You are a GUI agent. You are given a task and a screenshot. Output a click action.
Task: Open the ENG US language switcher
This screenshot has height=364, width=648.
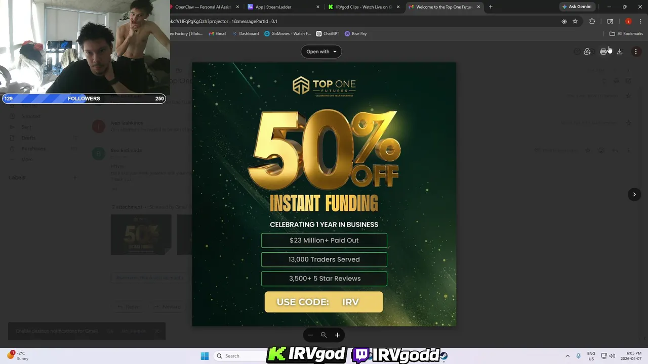tap(591, 356)
